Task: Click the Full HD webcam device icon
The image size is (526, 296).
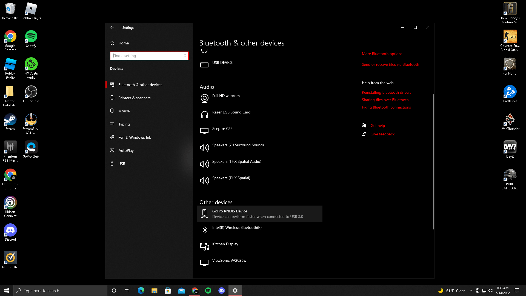Action: coord(204,98)
